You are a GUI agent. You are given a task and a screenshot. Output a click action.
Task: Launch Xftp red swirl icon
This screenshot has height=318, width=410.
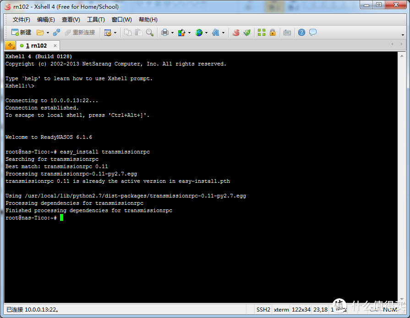[236, 33]
